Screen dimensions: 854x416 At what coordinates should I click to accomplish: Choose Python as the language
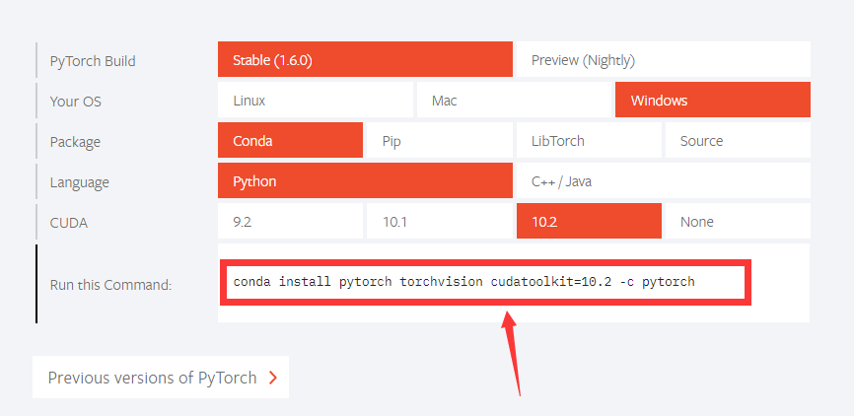tap(365, 181)
